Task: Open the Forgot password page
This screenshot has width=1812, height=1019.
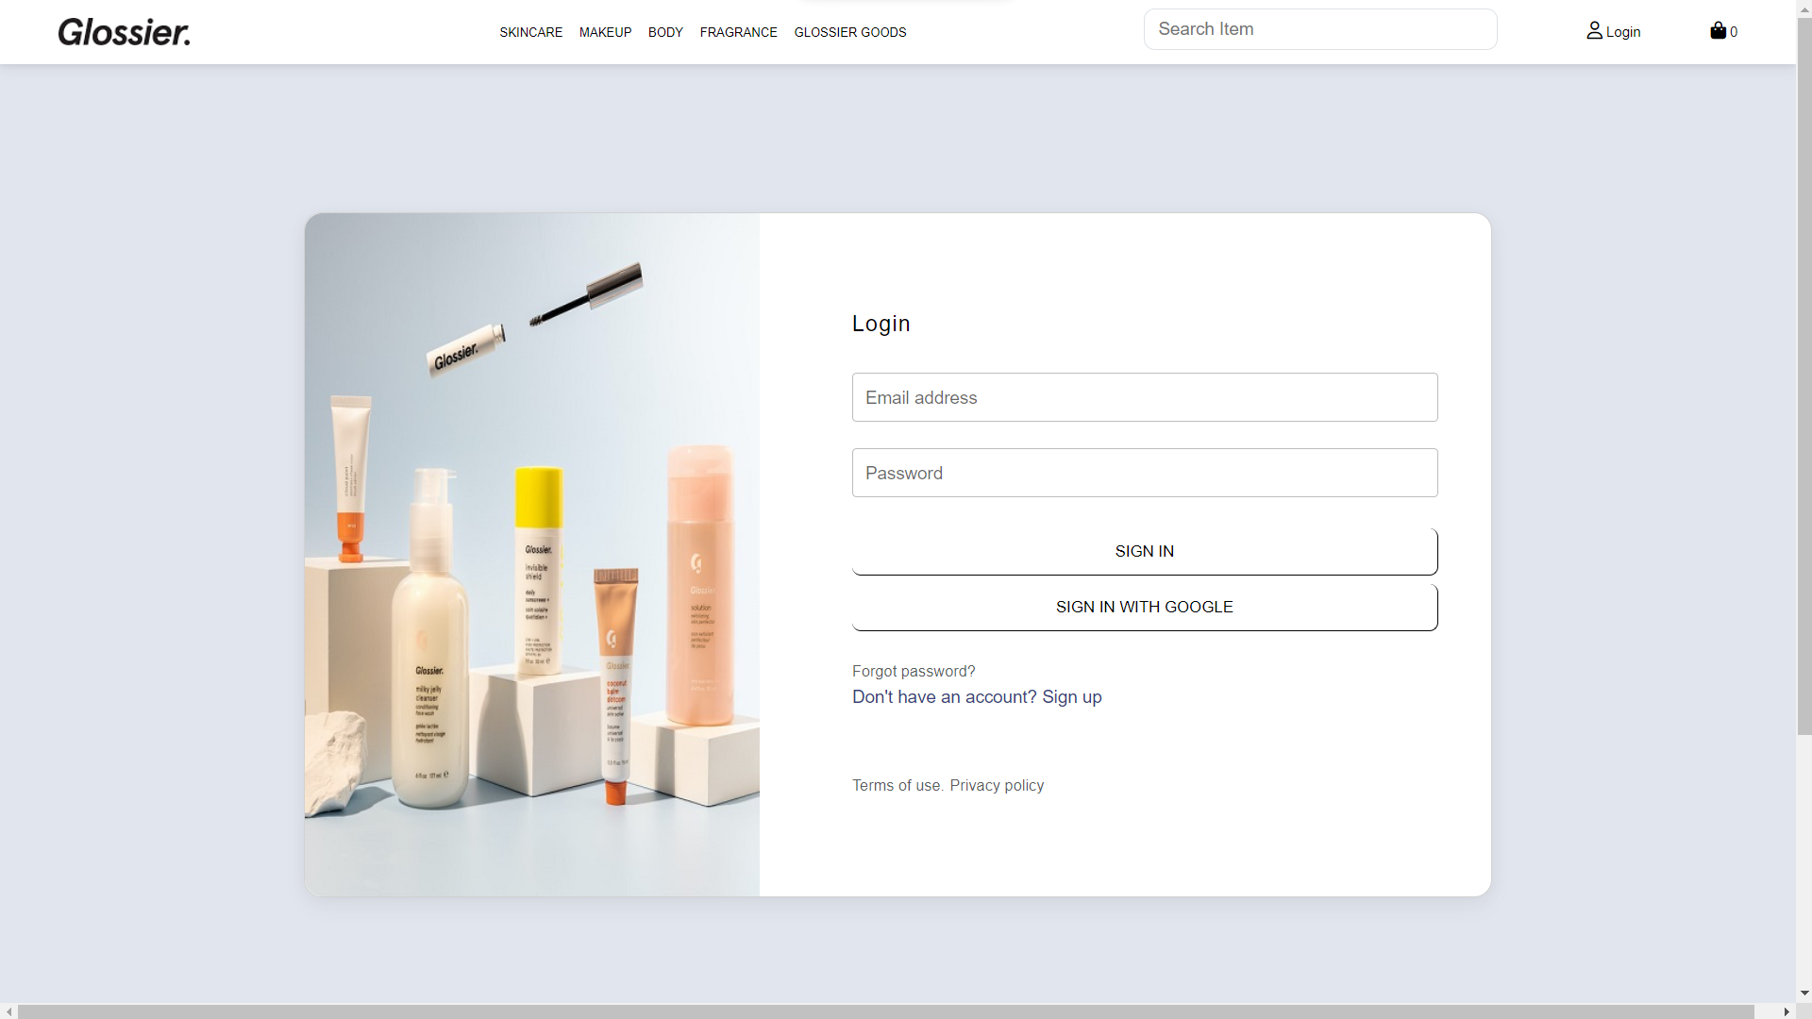Action: [x=913, y=671]
